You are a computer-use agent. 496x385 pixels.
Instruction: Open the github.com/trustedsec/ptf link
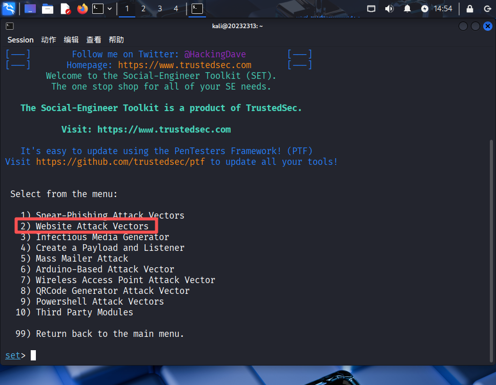coord(120,162)
